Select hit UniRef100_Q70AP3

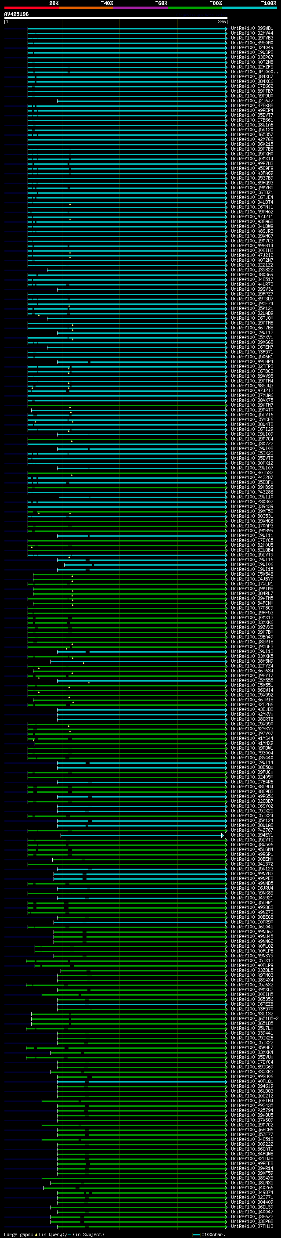tap(252, 526)
